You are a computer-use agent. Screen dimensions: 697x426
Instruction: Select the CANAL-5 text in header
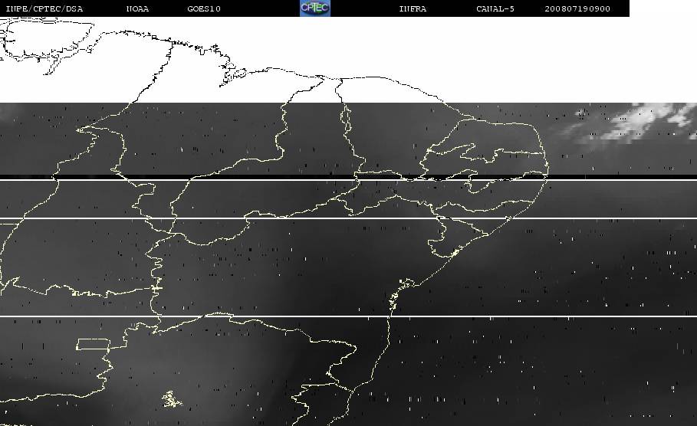pyautogui.click(x=495, y=9)
